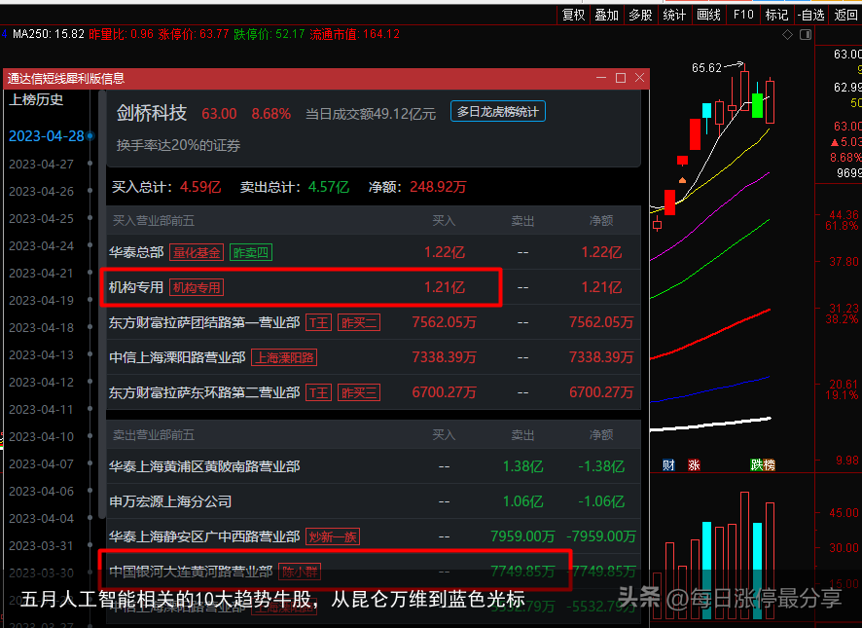Click 东方财富拉萨团结路第一营业部 row name
Viewport: 862px width, 628px height.
204,322
